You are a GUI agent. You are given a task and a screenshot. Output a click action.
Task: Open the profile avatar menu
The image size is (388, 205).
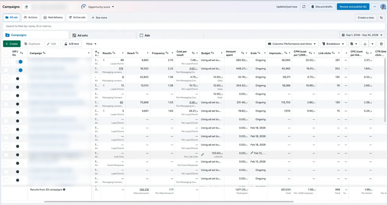(x=383, y=7)
